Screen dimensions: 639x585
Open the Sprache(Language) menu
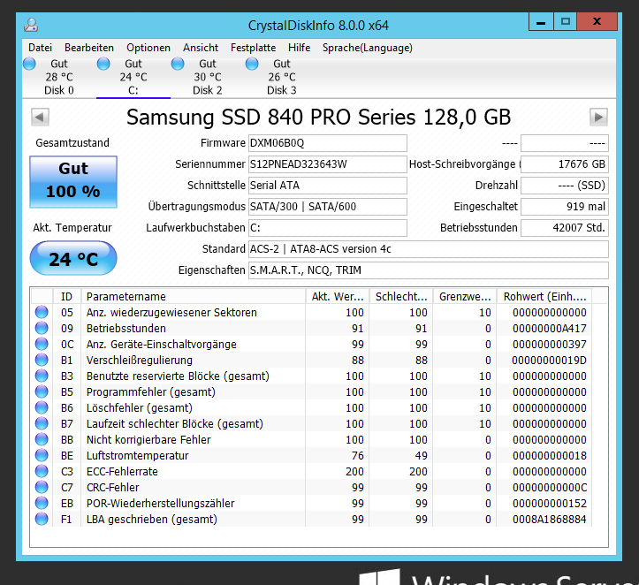(367, 48)
